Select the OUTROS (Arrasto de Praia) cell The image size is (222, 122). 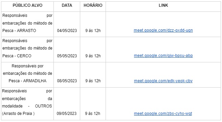coord(27,104)
